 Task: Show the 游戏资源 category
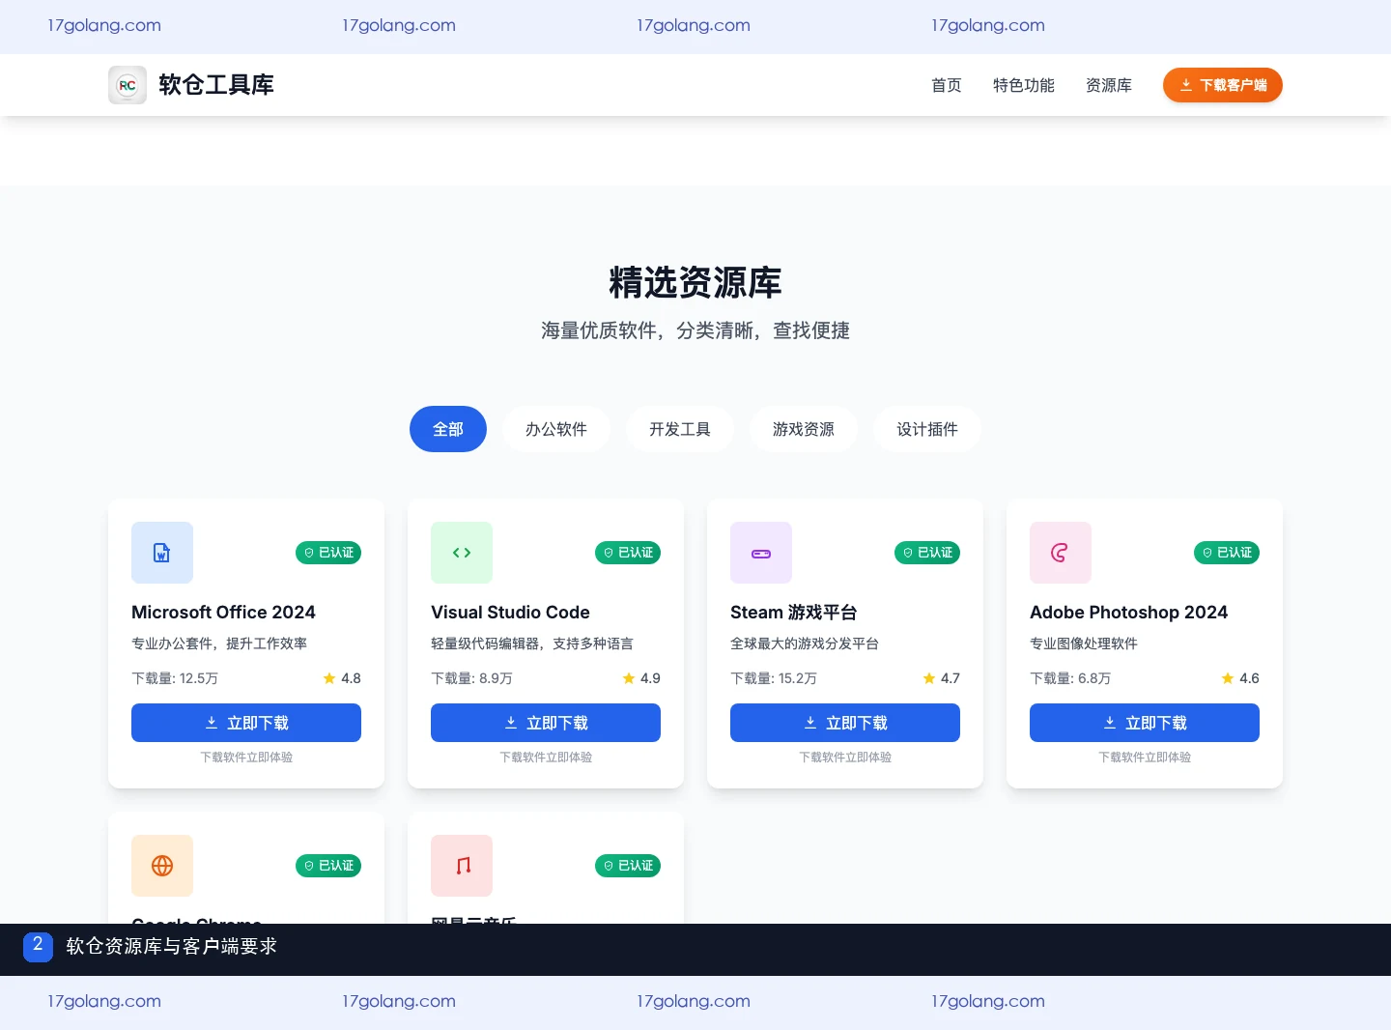804,429
